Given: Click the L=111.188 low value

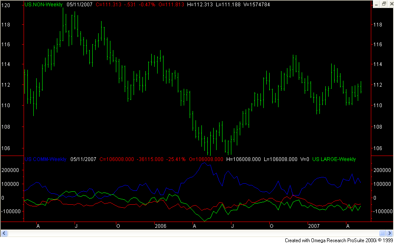Looking at the screenshot, I should point(228,5).
